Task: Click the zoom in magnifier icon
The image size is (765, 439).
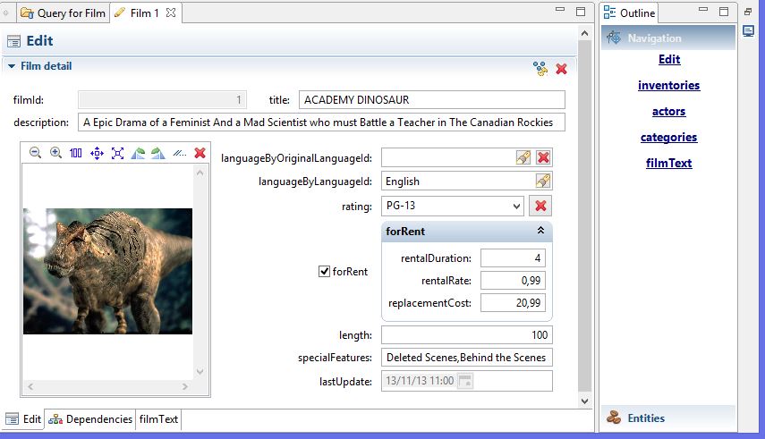Action: [x=55, y=153]
